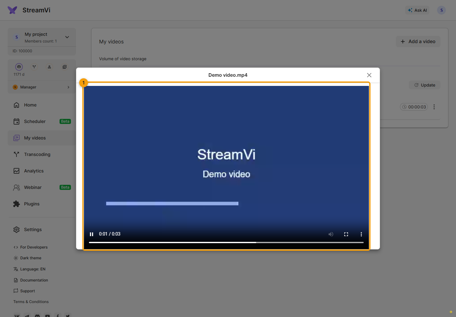This screenshot has height=317, width=456.
Task: Open the Plugins page
Action: point(42,204)
